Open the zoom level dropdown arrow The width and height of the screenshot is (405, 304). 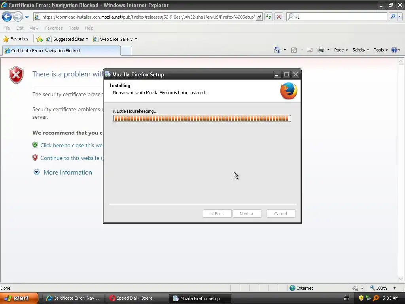coord(394,288)
